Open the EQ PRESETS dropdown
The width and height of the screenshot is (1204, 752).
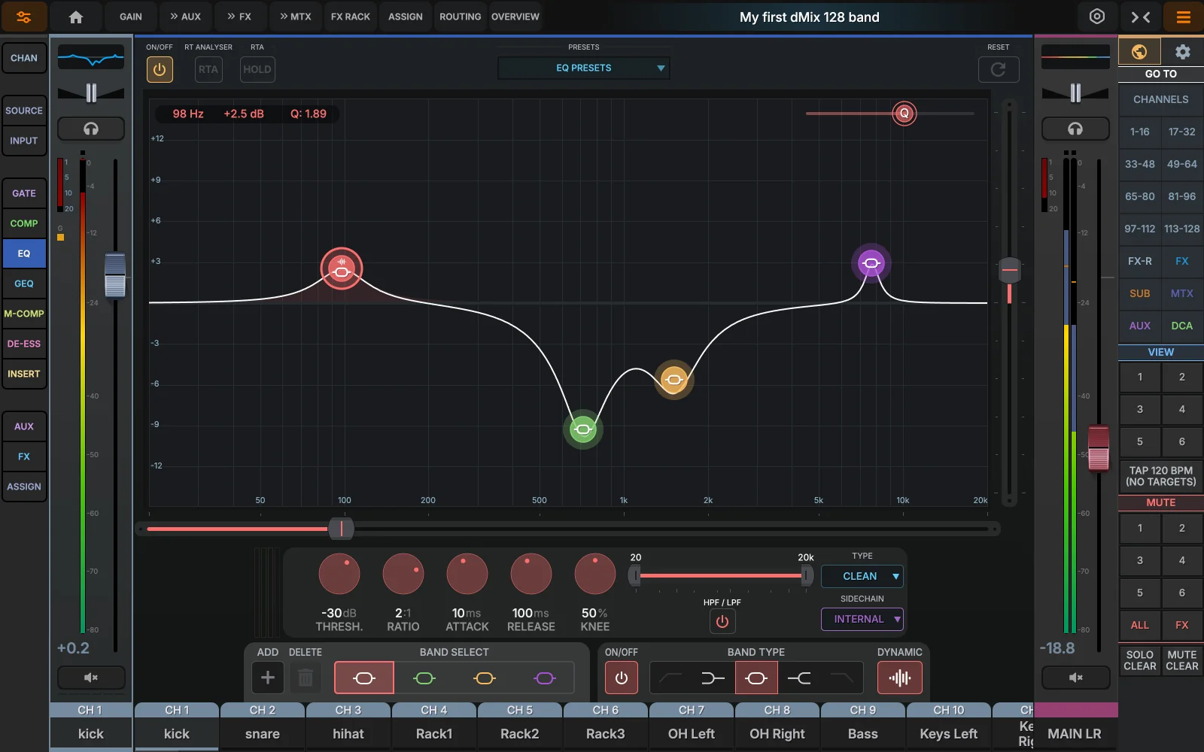click(584, 68)
